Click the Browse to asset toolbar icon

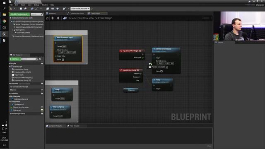click(x=25, y=9)
